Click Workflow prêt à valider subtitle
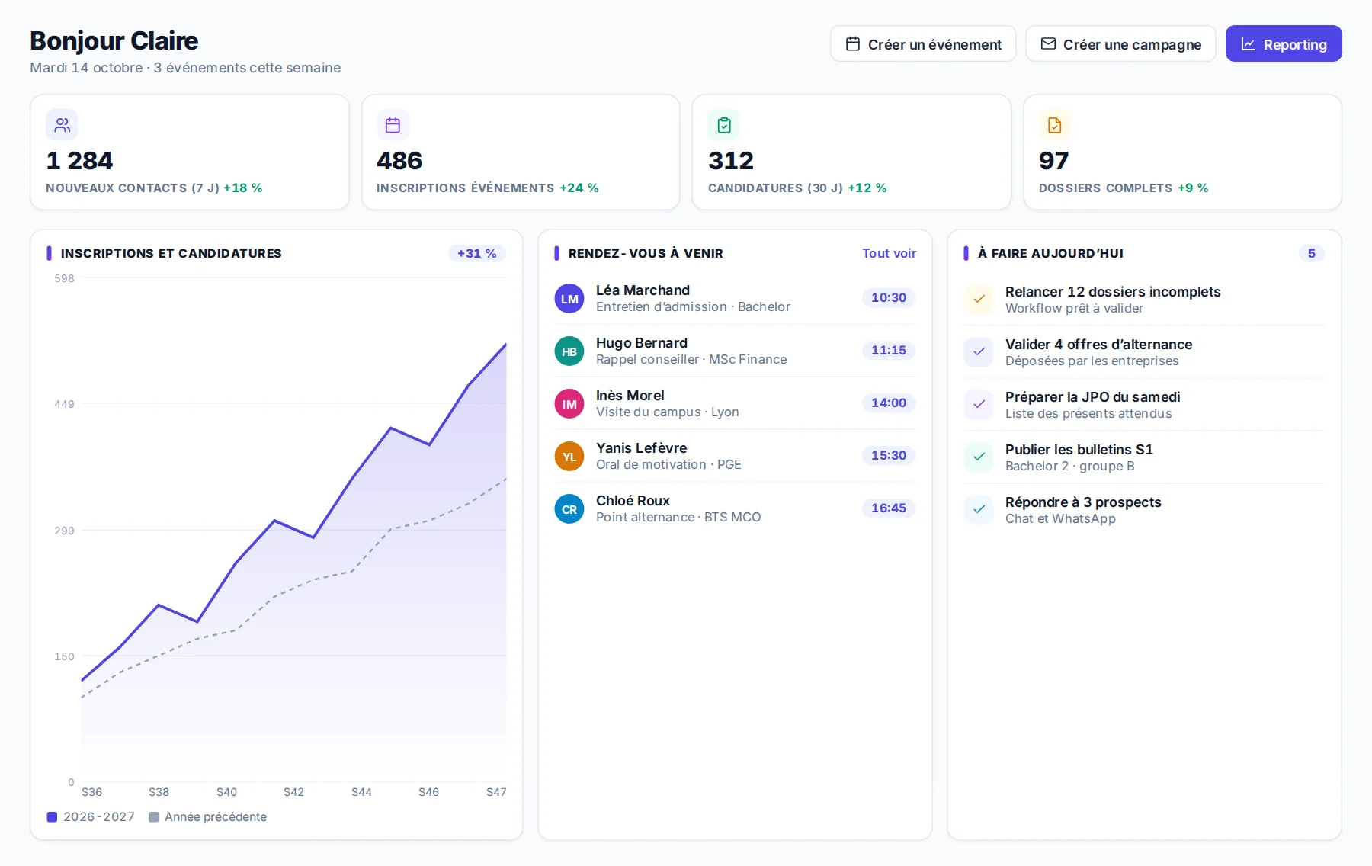Screen dimensions: 1372x866 1074,309
